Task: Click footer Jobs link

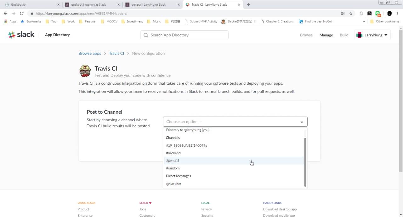Action: click(x=143, y=209)
